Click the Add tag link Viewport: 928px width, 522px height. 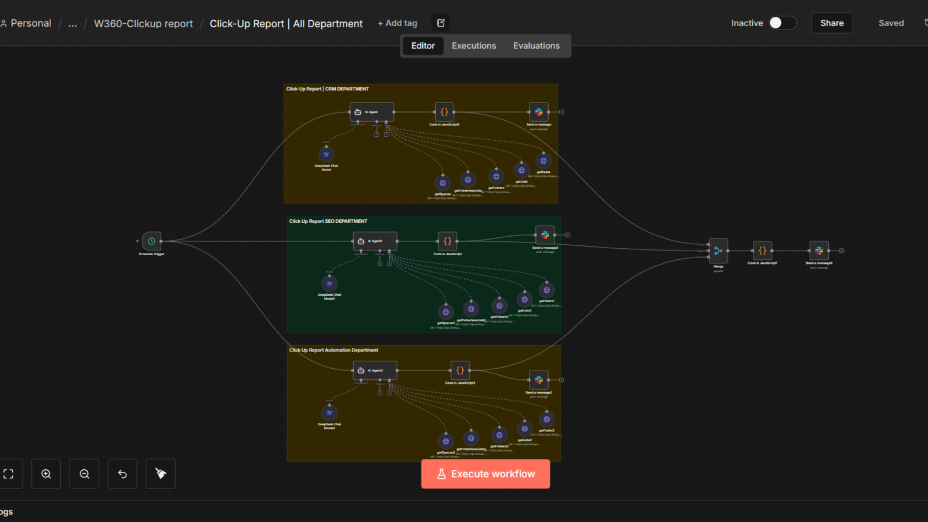click(x=397, y=23)
